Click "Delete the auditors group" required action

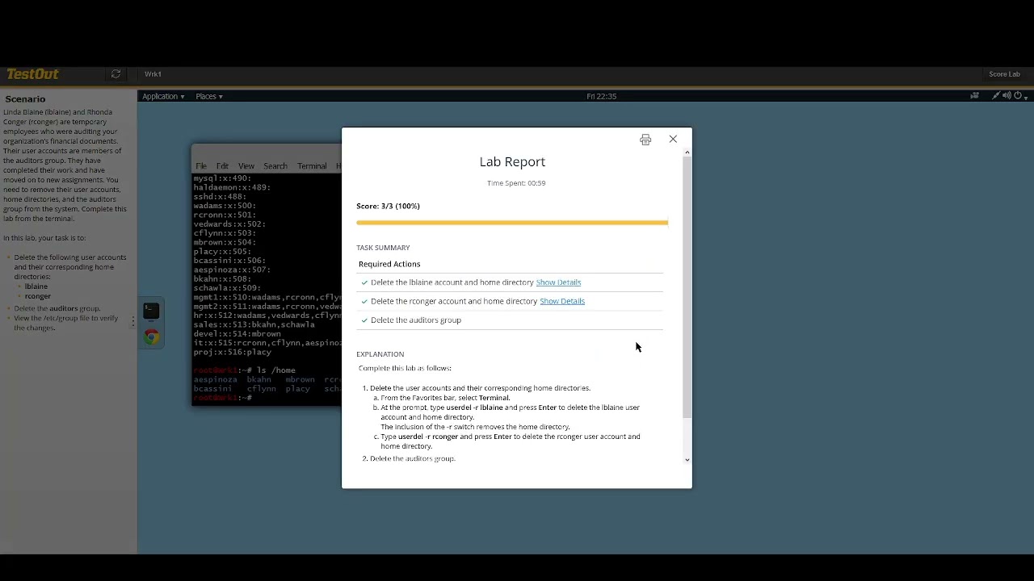click(416, 320)
